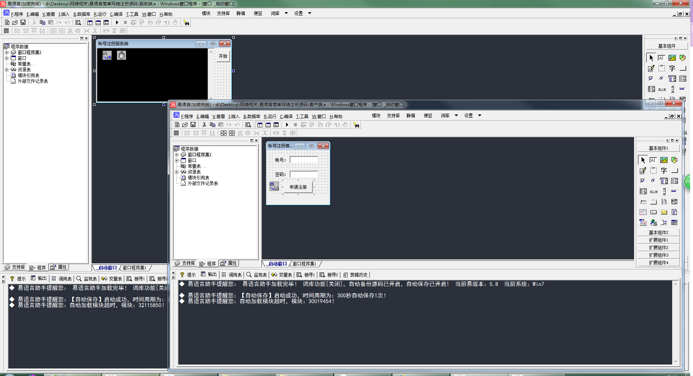The width and height of the screenshot is (693, 376).
Task: Click the Save icon in client window toolbar
Action: tap(193, 125)
